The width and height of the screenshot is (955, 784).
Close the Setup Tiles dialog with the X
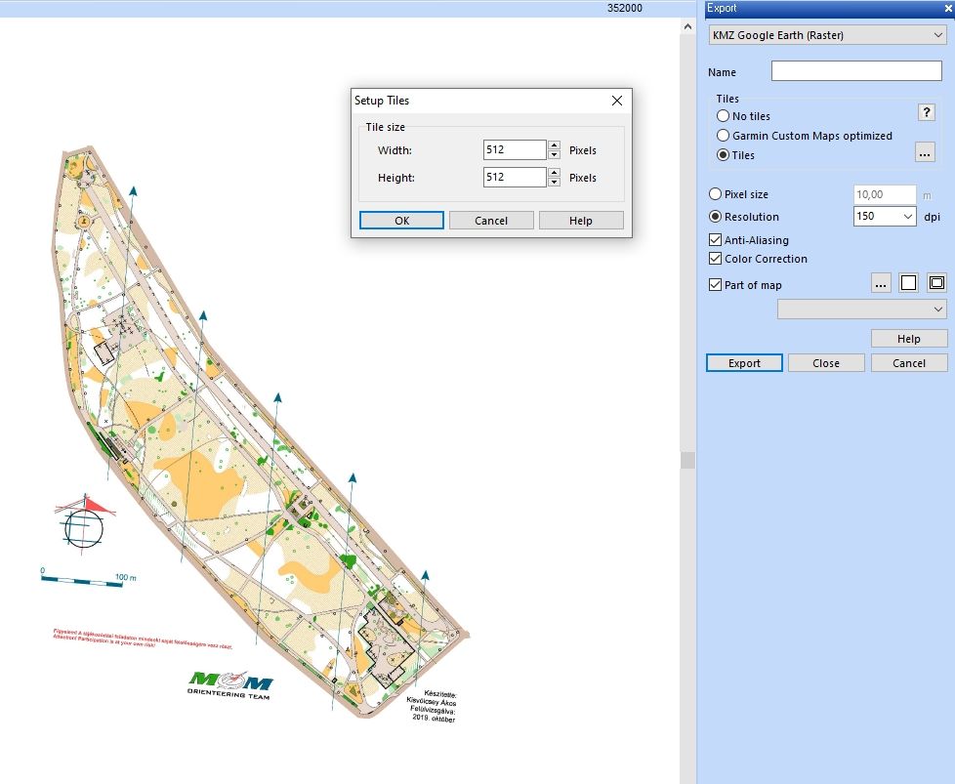click(617, 101)
